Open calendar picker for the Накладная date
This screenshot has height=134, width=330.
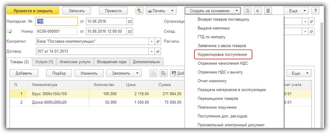(x=130, y=21)
